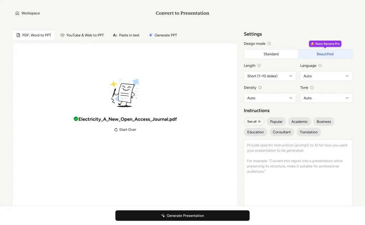
Task: Choose the Academic instruction chip
Action: [299, 121]
